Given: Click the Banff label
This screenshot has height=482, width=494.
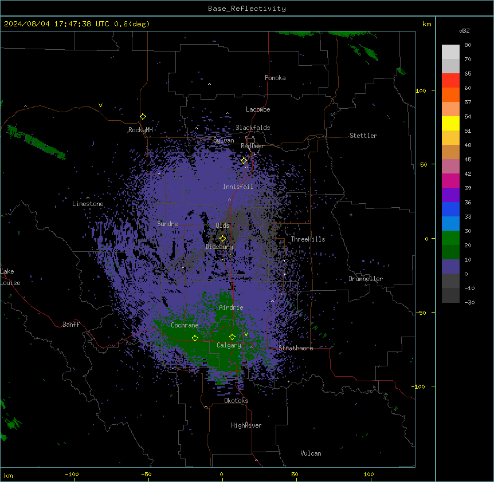Looking at the screenshot, I should coord(71,325).
